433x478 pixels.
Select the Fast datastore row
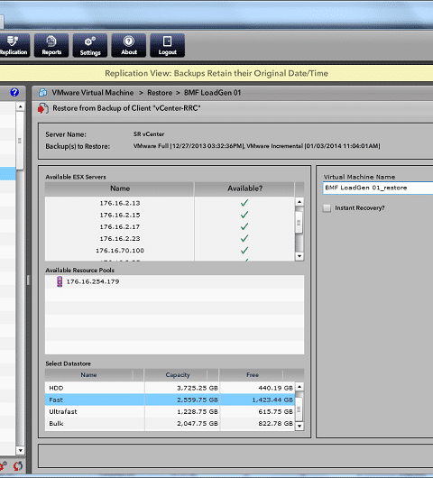point(170,400)
